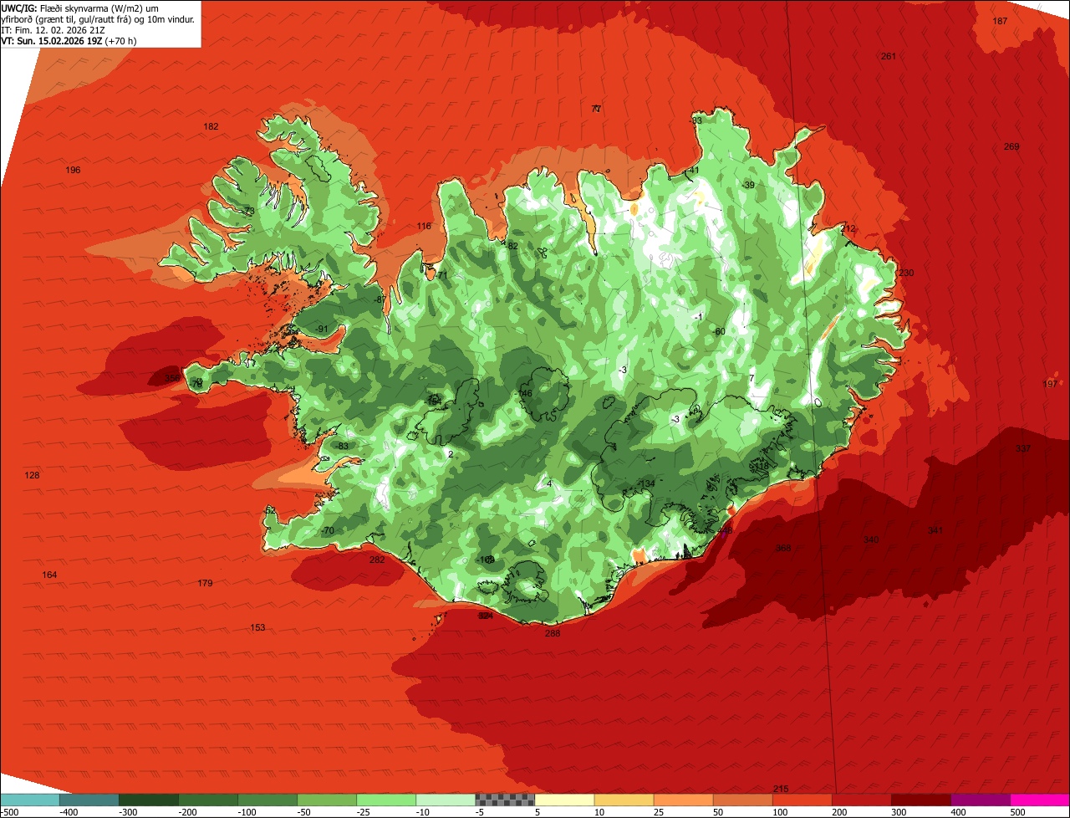Click the 341 value in the dark red zone
Screen dimensions: 1070x818
(x=935, y=530)
